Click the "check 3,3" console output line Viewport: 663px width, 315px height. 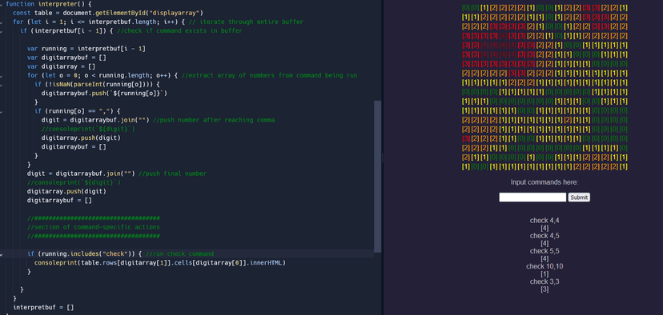544,281
